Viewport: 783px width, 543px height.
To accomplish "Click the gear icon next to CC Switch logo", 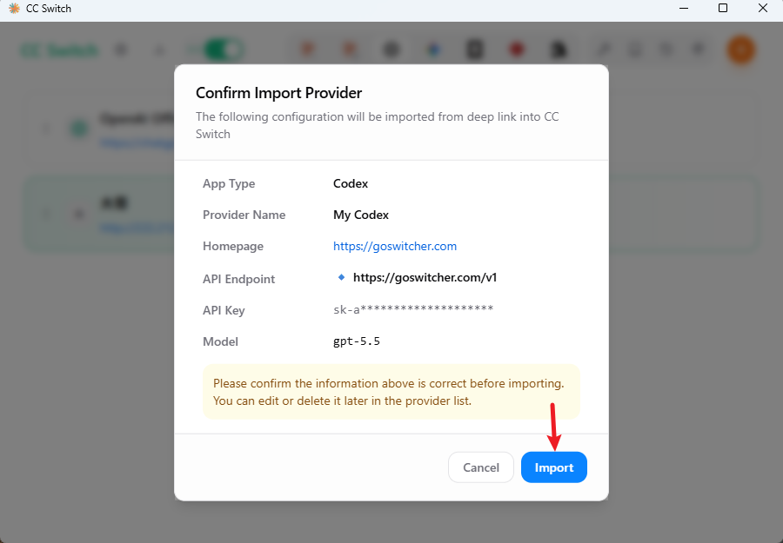I will [x=121, y=50].
